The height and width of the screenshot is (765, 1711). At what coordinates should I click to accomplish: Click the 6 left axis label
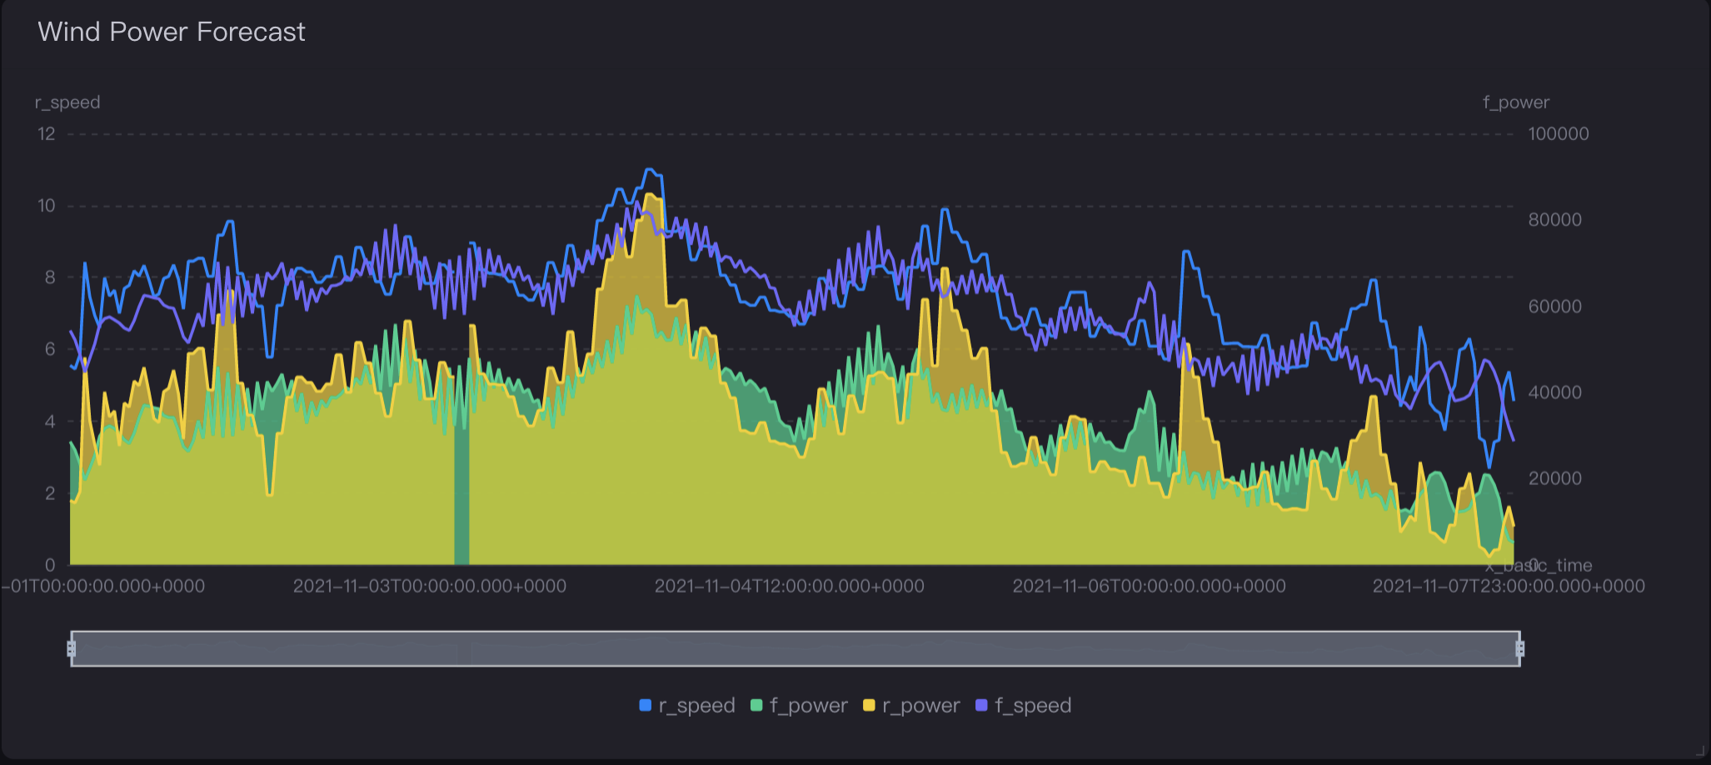click(50, 349)
